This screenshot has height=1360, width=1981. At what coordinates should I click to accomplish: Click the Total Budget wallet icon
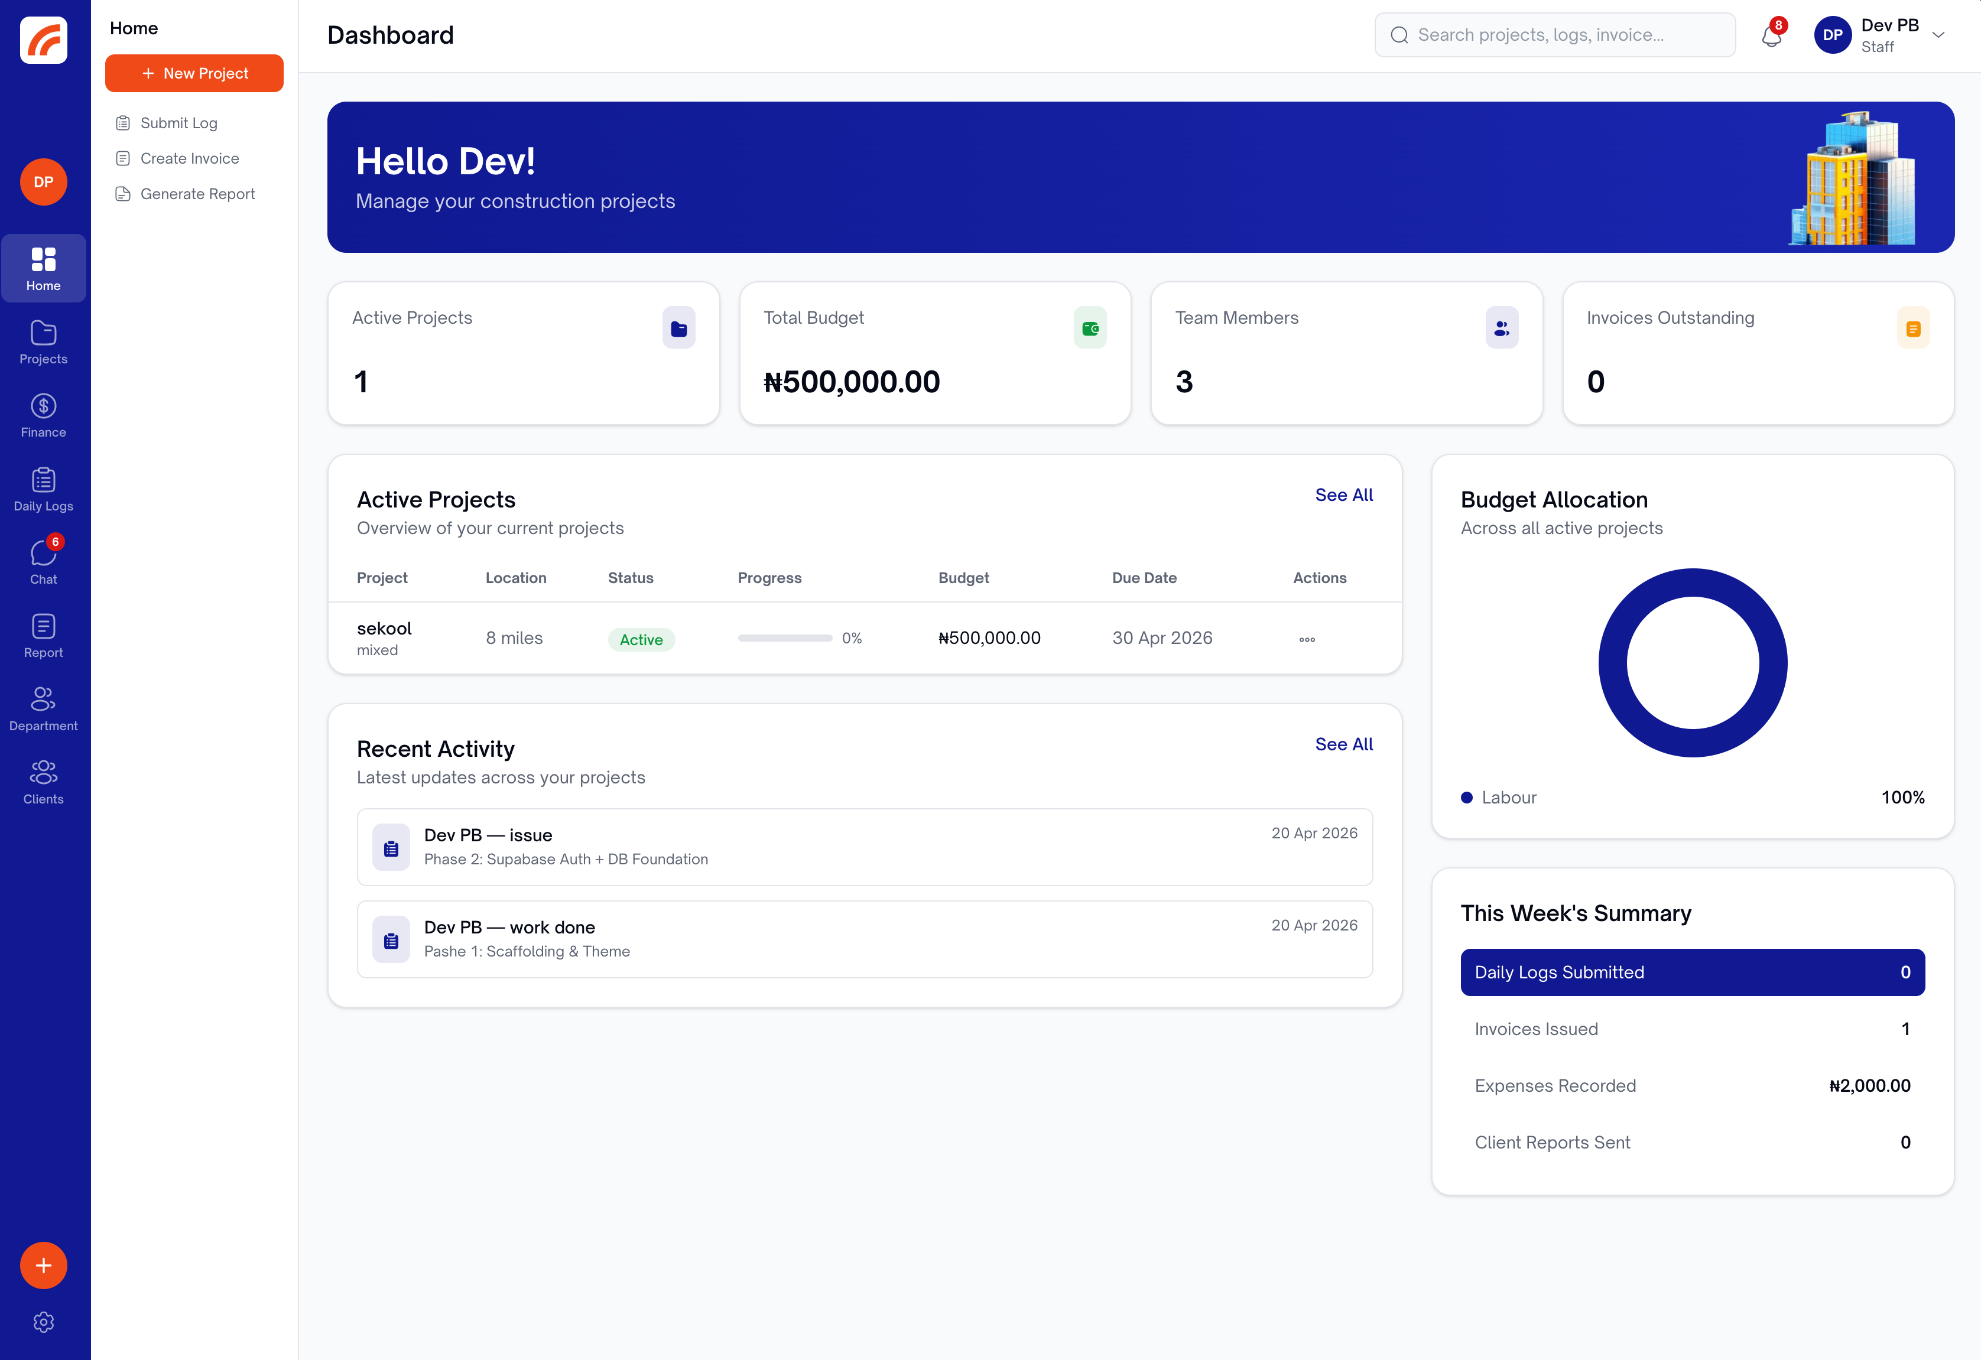(1090, 328)
